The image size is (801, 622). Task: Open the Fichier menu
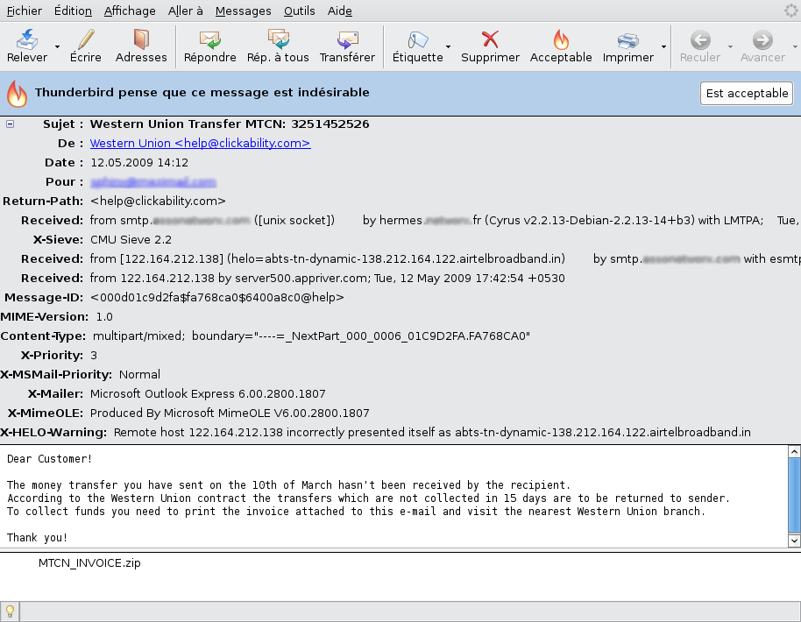pyautogui.click(x=24, y=11)
